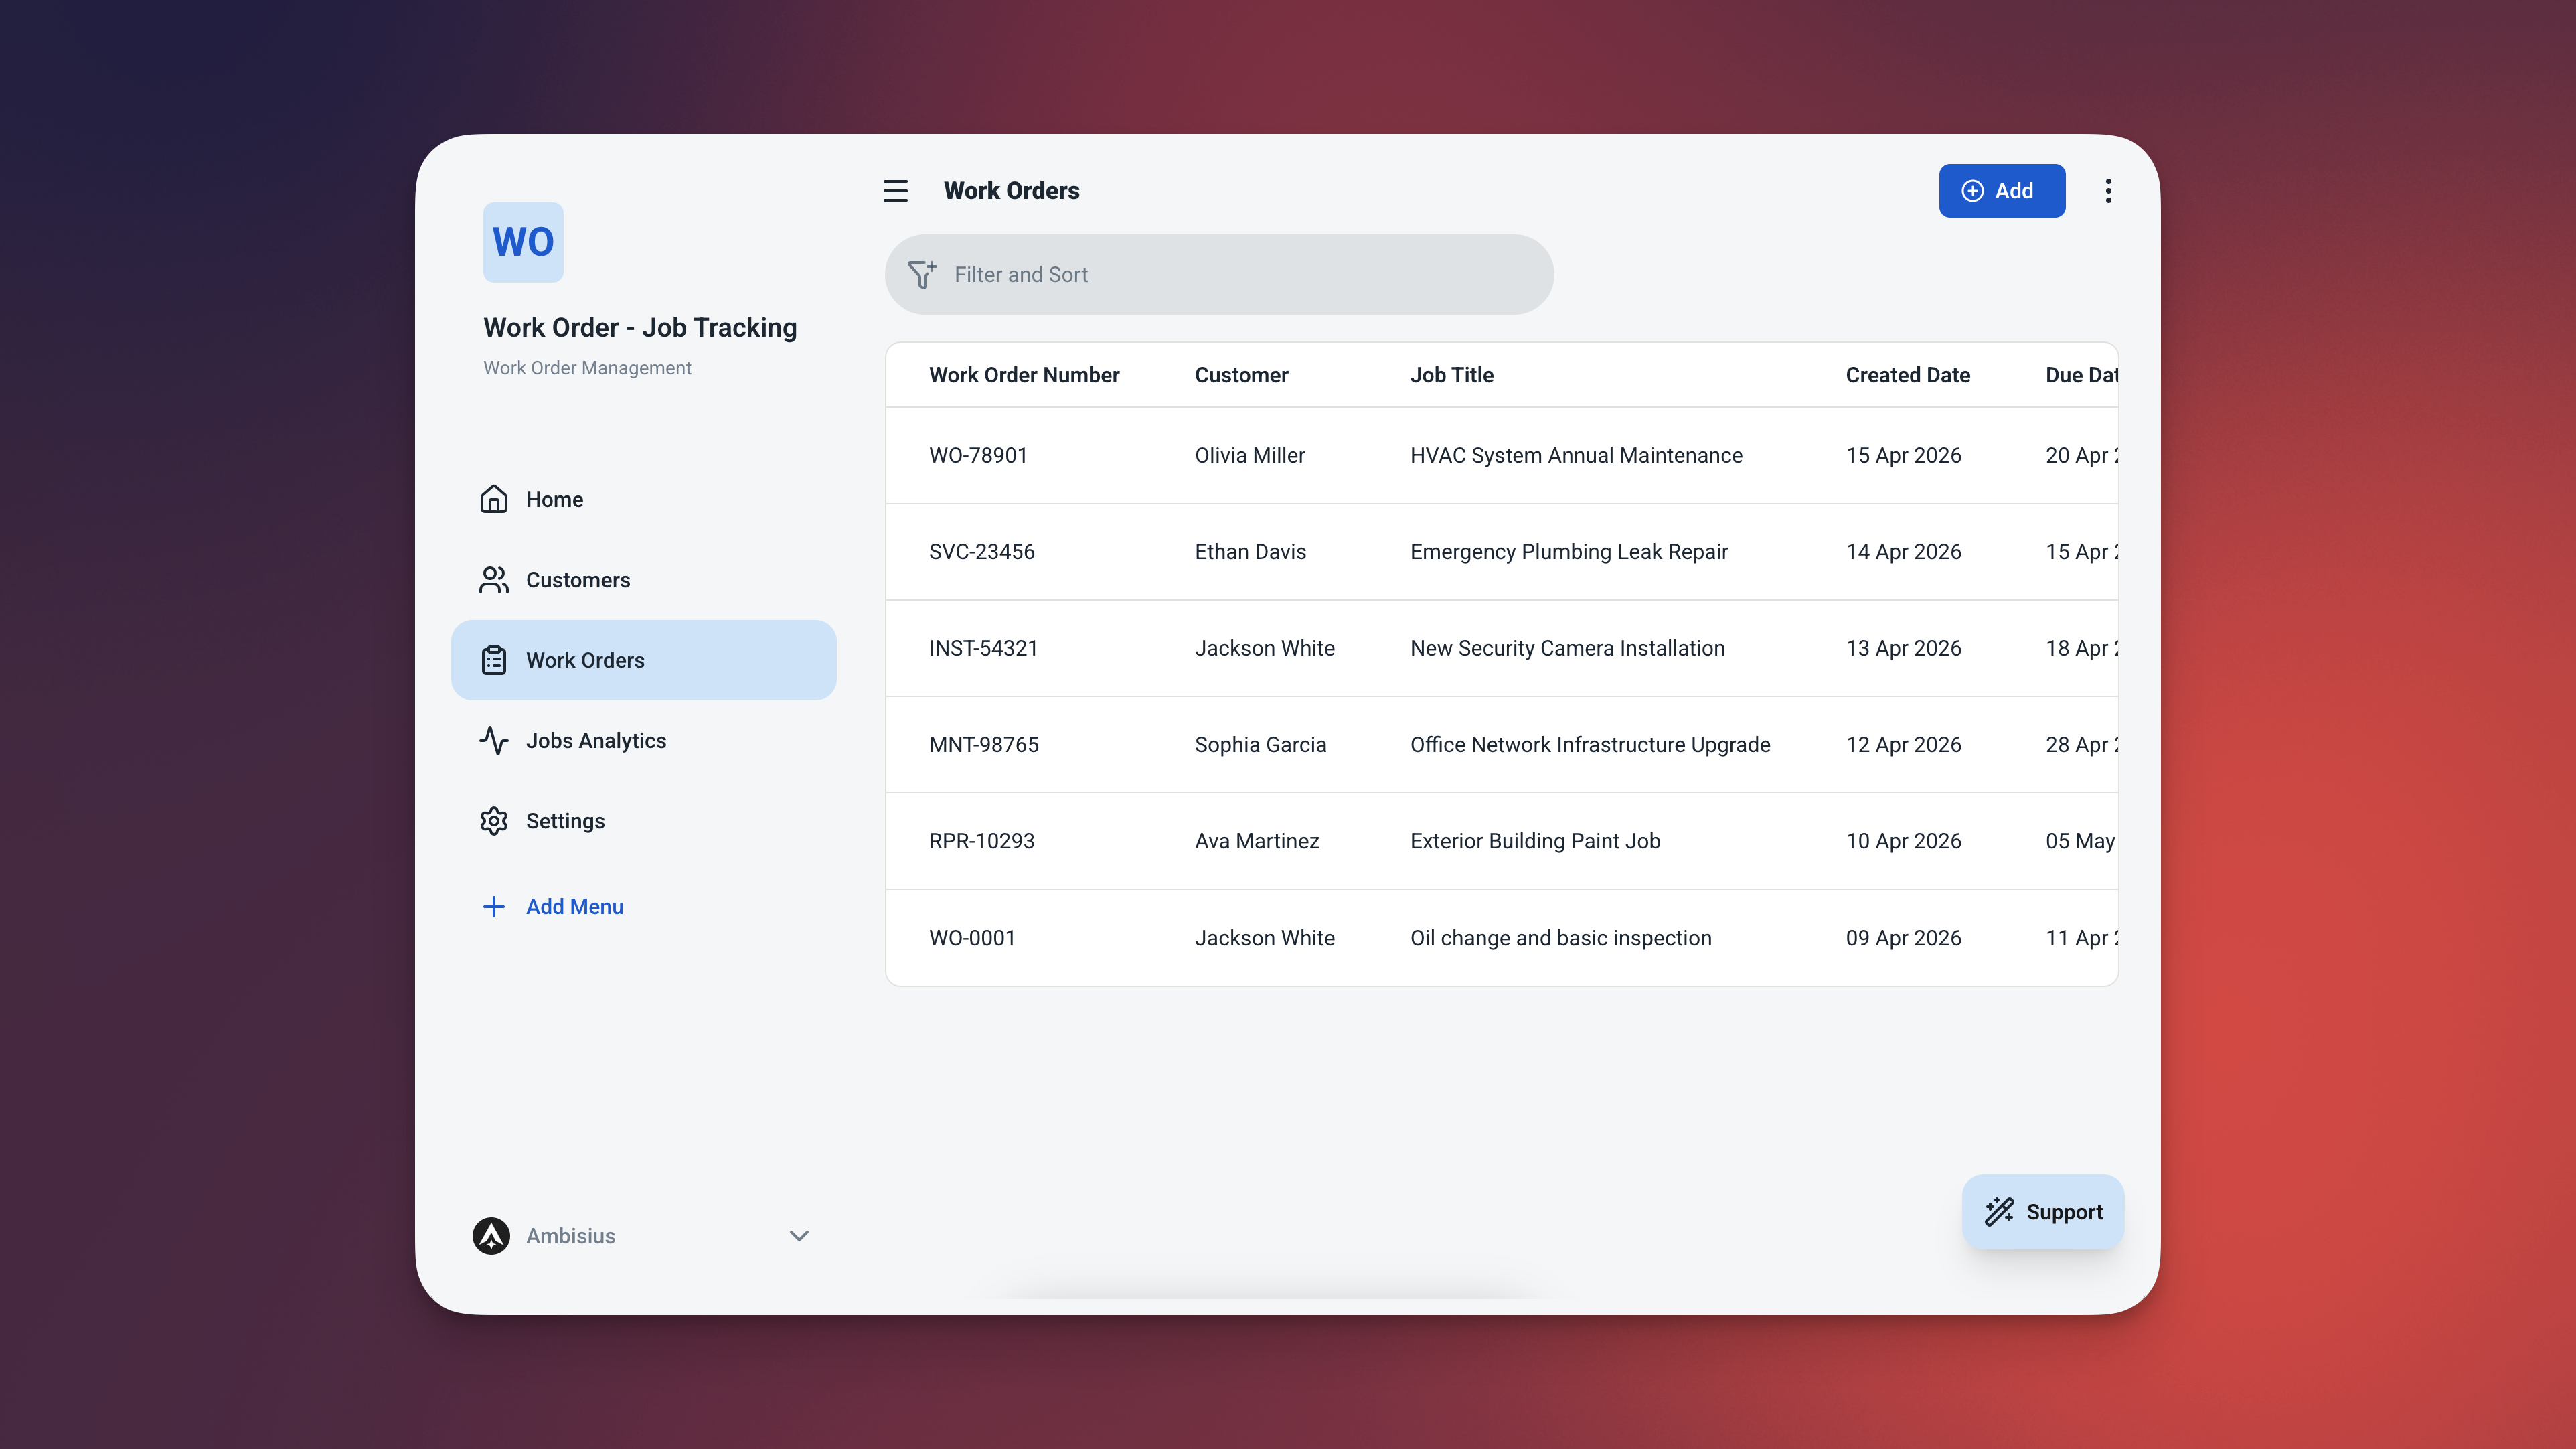Click the WO app logo
The image size is (2576, 1449).
tap(523, 242)
